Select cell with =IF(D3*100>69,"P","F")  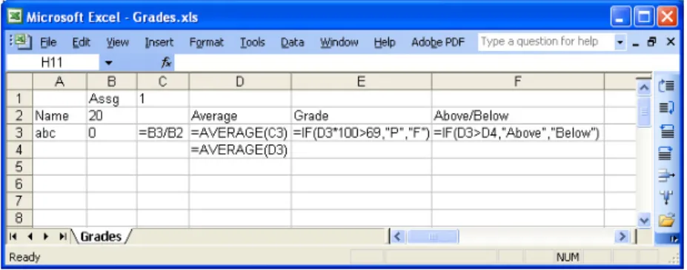(x=362, y=132)
